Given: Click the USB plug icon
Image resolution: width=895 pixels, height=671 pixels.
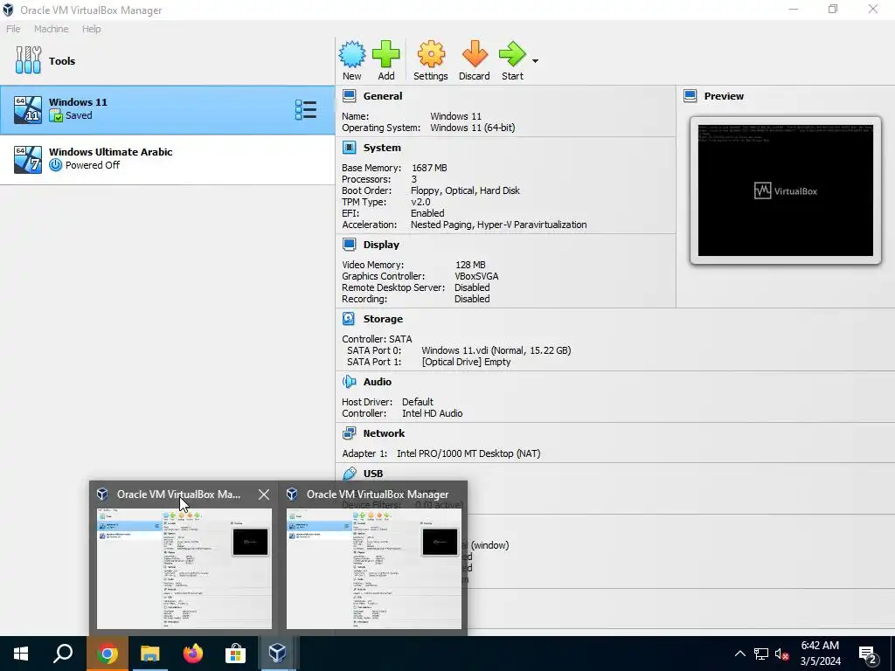Looking at the screenshot, I should [349, 473].
